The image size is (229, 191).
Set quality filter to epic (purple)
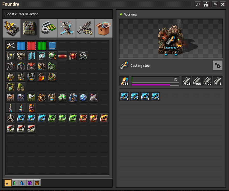30,183
